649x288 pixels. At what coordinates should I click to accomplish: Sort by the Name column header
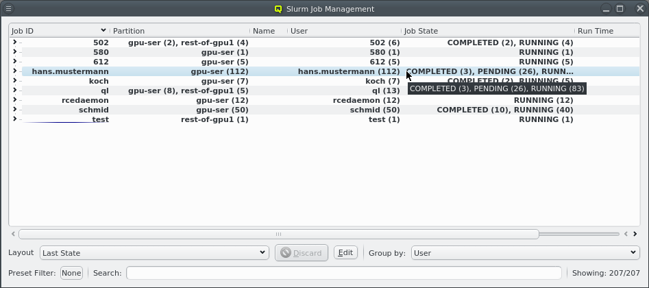[x=269, y=31]
